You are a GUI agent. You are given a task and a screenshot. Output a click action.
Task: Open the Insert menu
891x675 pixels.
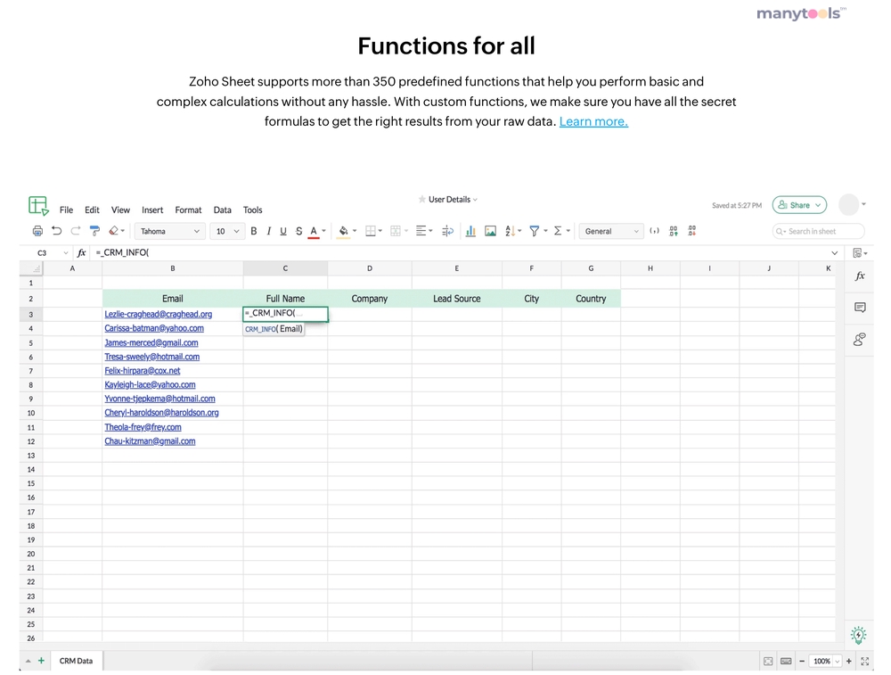pos(152,210)
